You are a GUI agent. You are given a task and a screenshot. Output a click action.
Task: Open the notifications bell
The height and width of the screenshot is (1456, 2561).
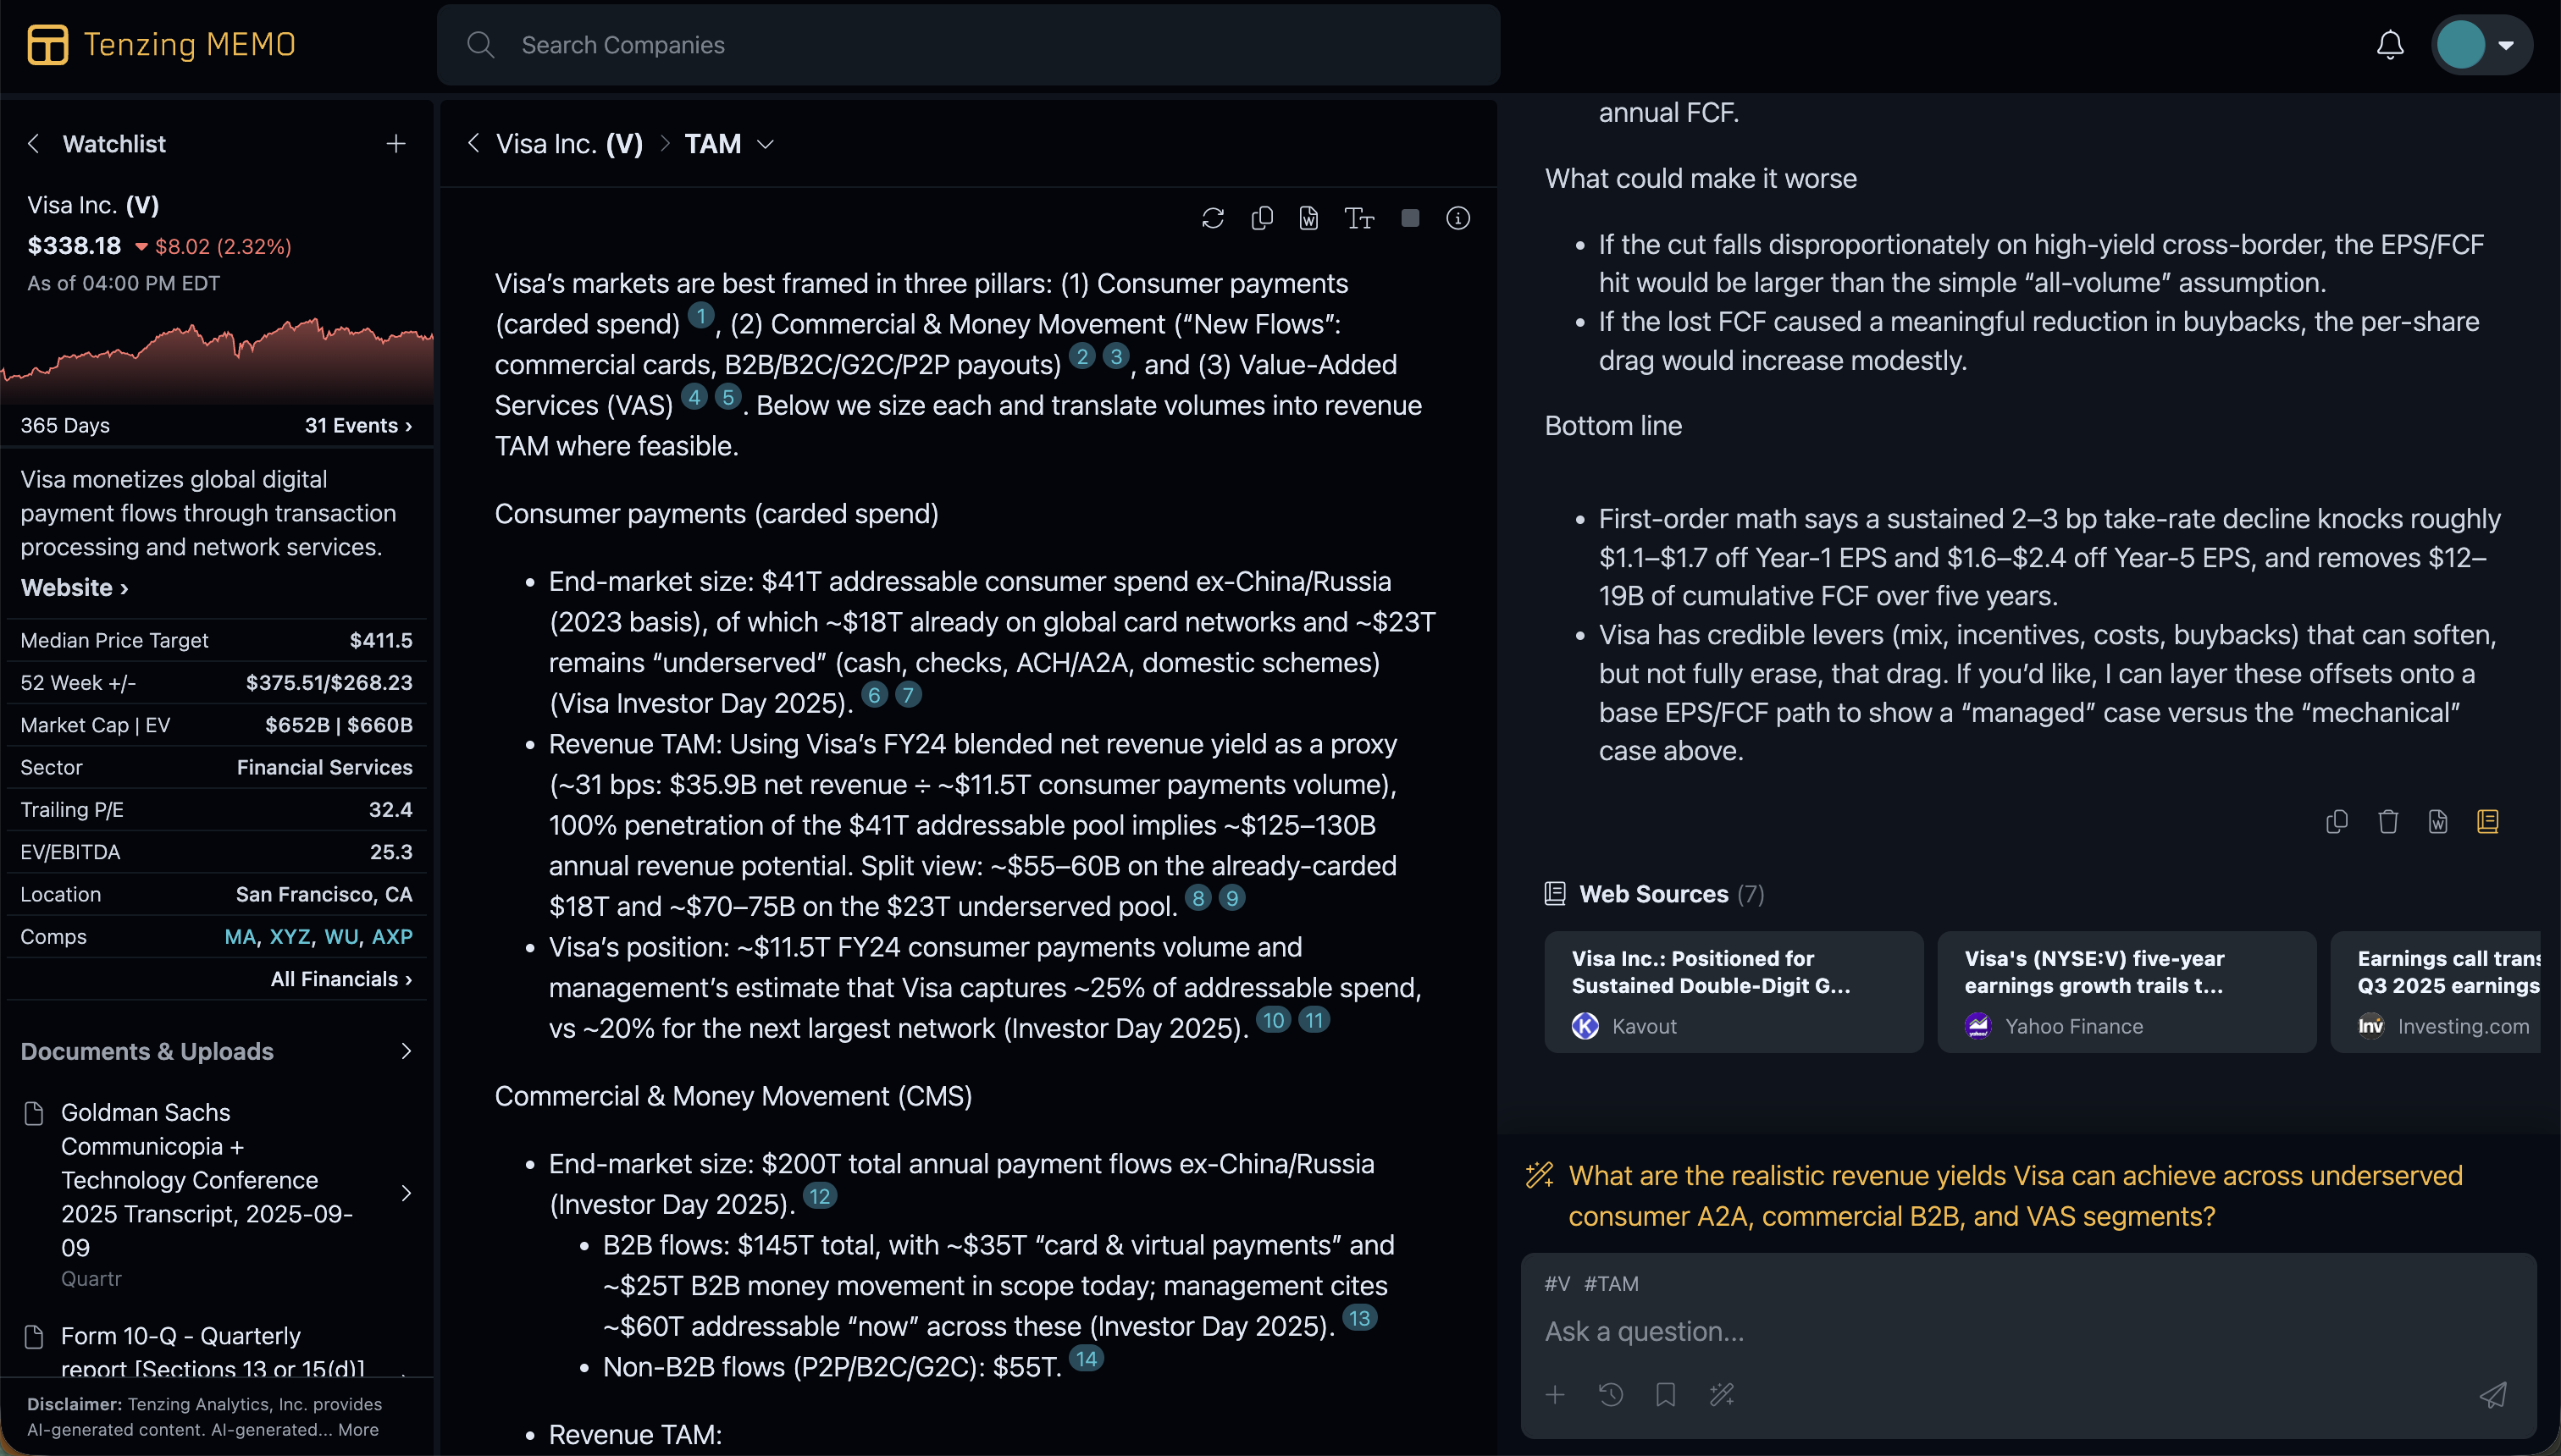pos(2390,45)
